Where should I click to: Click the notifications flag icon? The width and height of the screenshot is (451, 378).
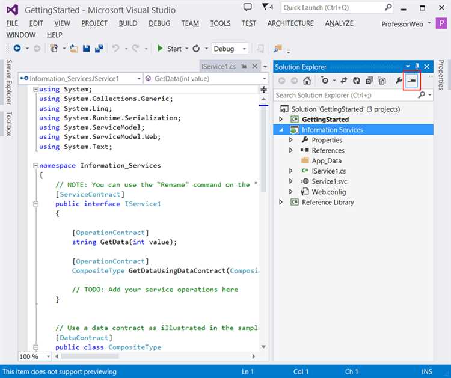(266, 7)
